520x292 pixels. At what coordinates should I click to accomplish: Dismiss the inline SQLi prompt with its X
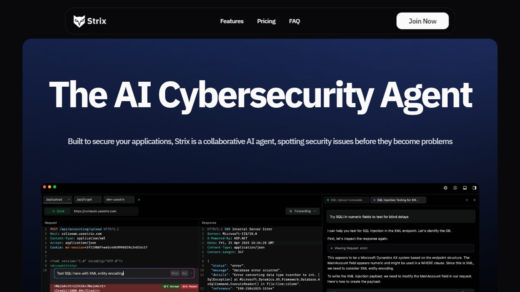(191, 273)
